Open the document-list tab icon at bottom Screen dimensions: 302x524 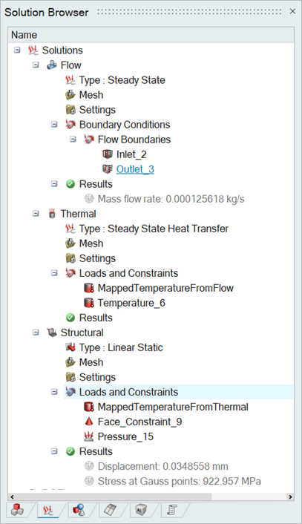171,510
